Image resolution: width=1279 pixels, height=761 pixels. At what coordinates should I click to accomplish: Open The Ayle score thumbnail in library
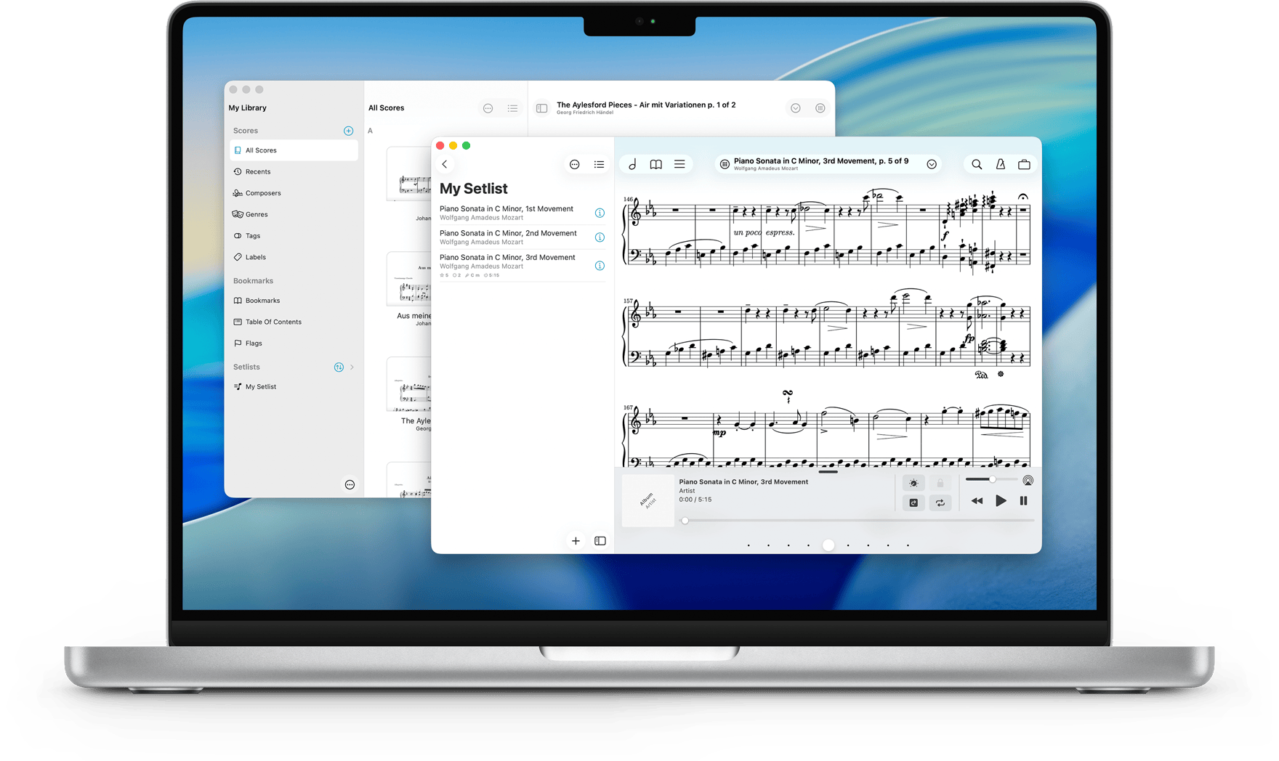[x=409, y=384]
